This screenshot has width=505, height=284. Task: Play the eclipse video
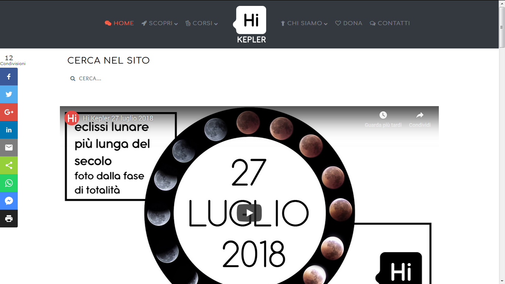pyautogui.click(x=249, y=213)
